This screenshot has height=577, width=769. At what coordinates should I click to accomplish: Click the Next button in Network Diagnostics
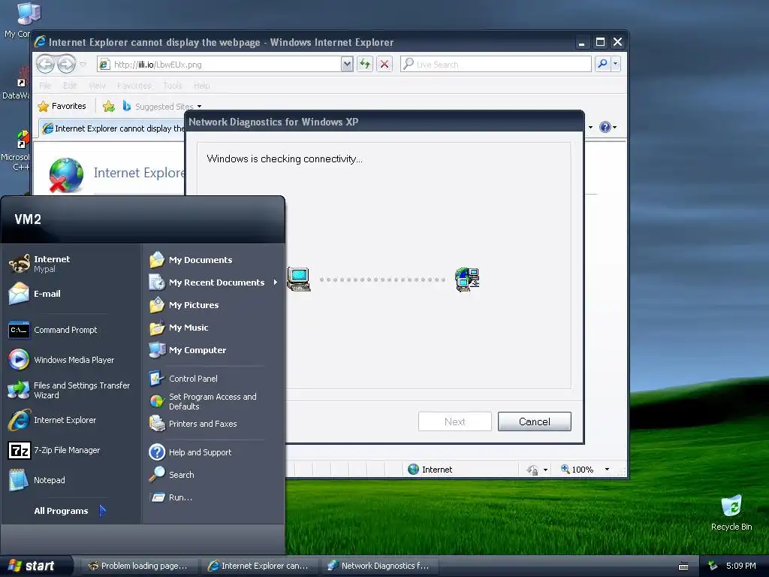pos(454,421)
